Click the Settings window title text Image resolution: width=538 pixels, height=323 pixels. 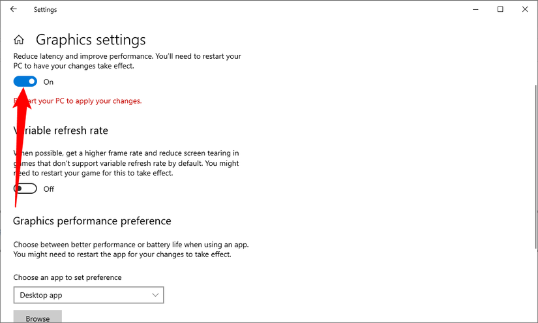[x=45, y=10]
